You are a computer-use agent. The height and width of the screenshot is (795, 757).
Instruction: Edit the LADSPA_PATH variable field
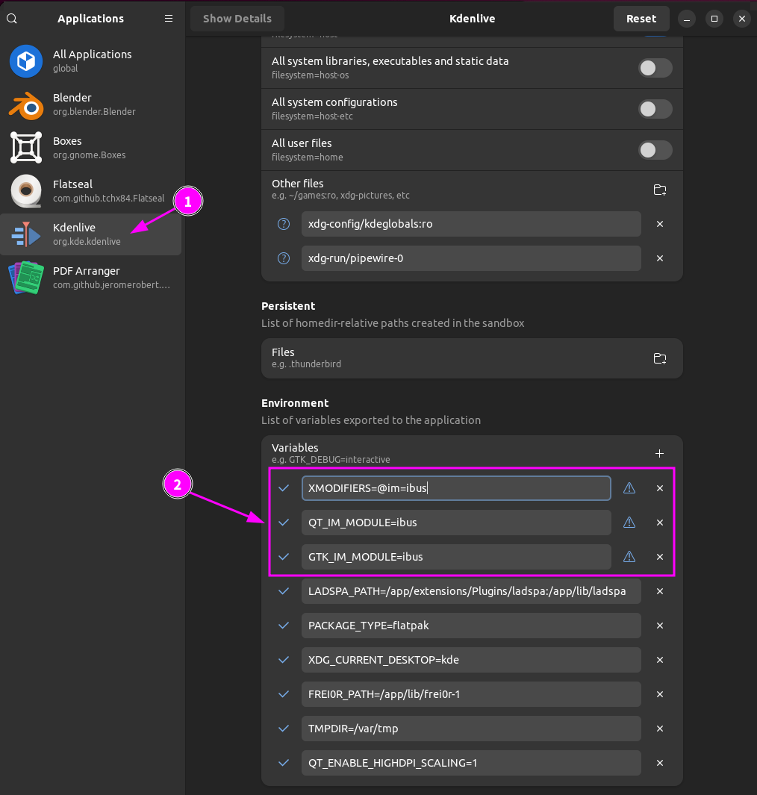[471, 591]
